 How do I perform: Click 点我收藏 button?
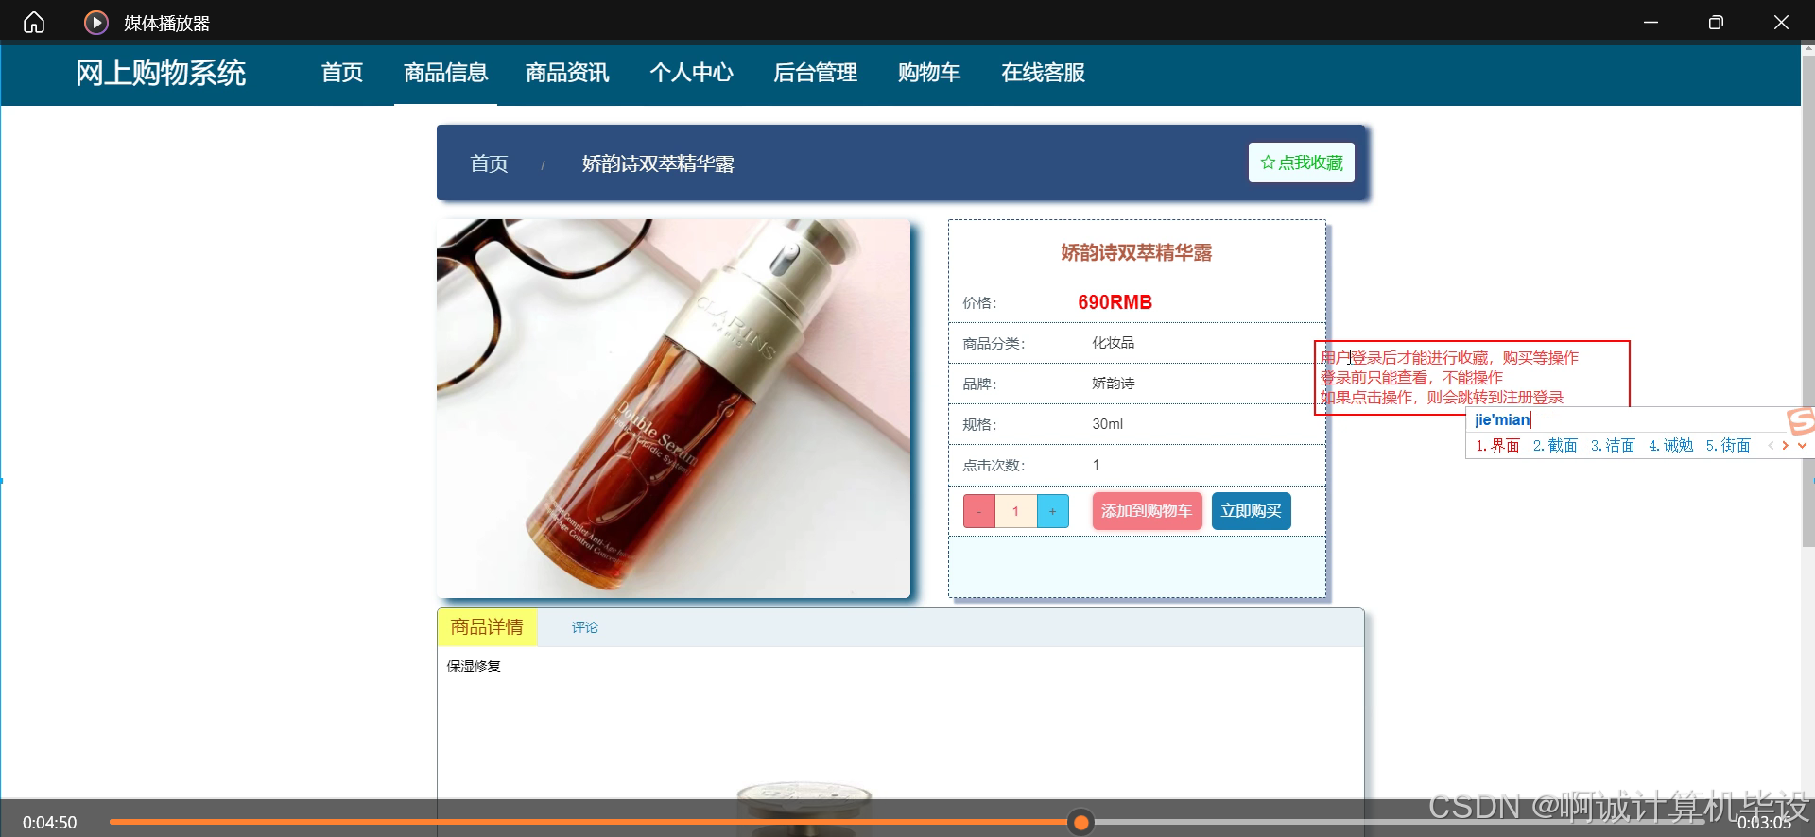(x=1302, y=162)
